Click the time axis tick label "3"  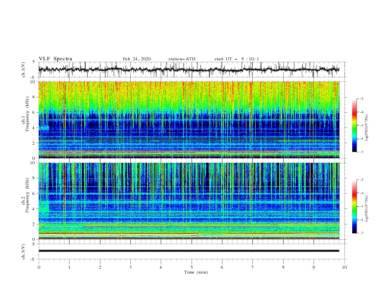pos(130,267)
